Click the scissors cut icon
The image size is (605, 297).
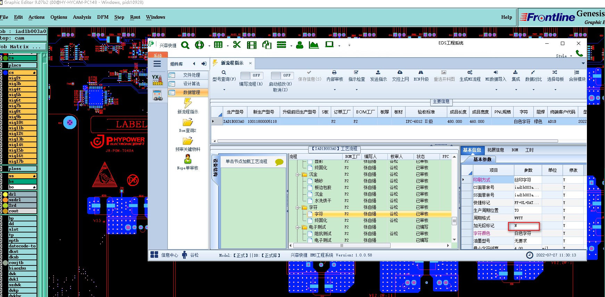pos(237,44)
